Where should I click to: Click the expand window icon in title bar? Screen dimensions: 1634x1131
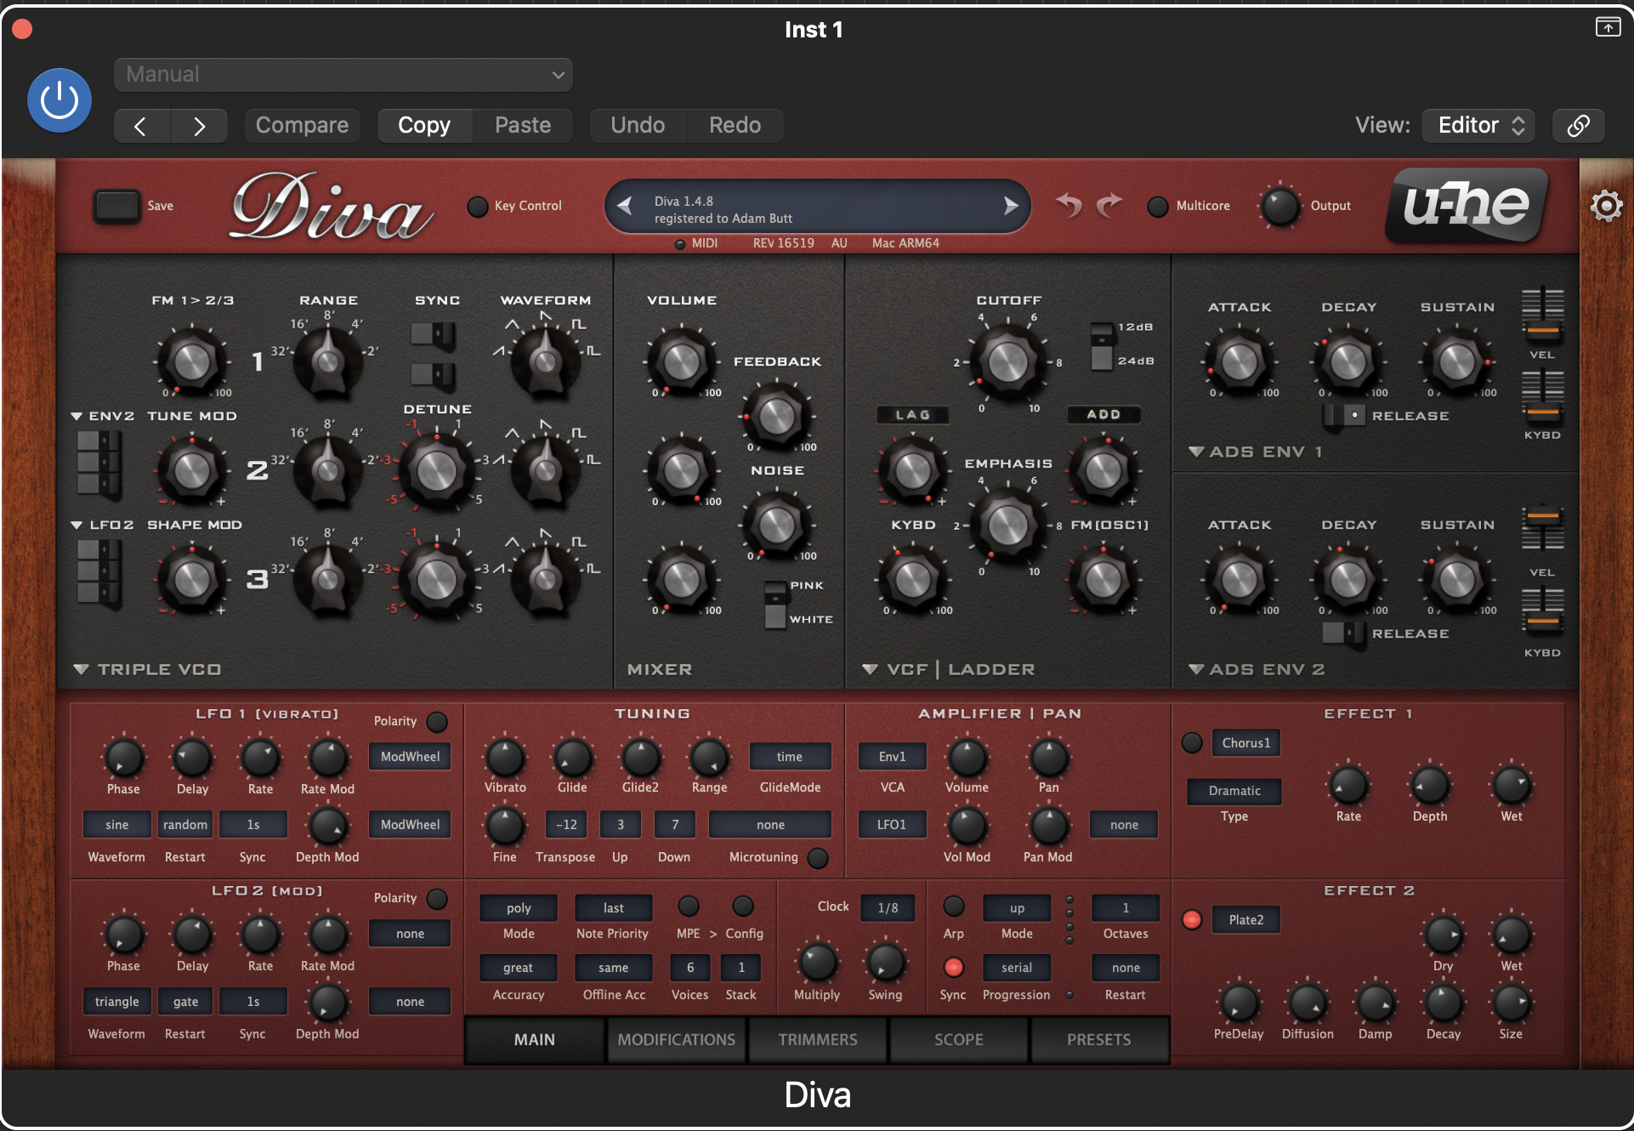click(1608, 27)
